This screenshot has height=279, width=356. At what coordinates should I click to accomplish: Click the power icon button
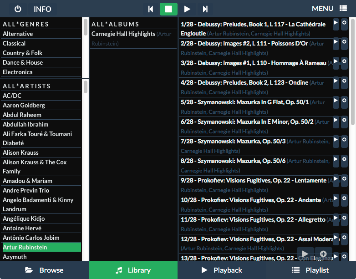18,9
